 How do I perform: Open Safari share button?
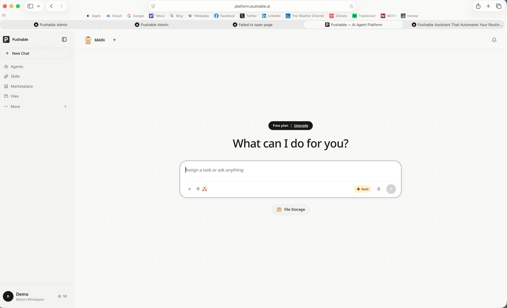coord(478,6)
